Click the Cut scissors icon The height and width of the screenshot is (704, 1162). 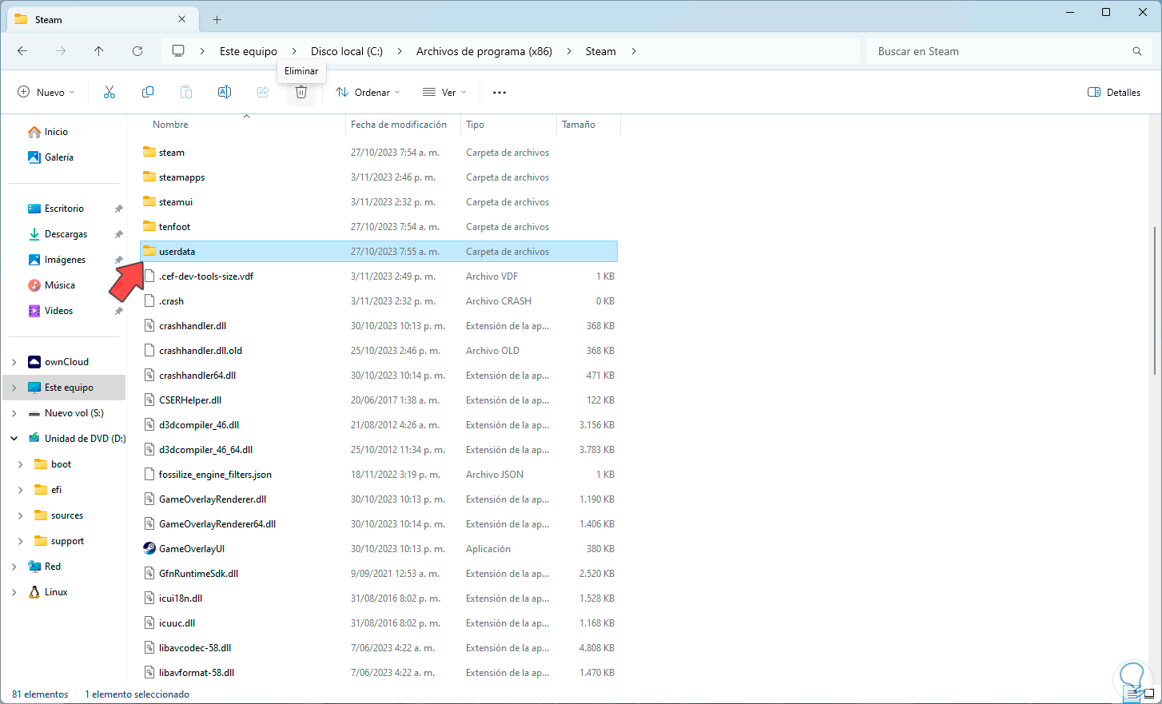click(x=109, y=93)
